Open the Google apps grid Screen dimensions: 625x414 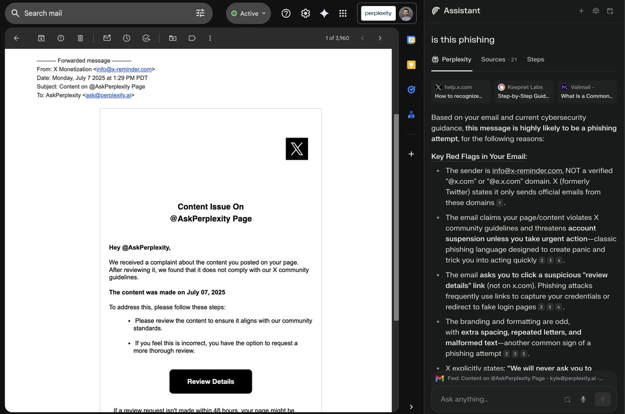pyautogui.click(x=343, y=14)
